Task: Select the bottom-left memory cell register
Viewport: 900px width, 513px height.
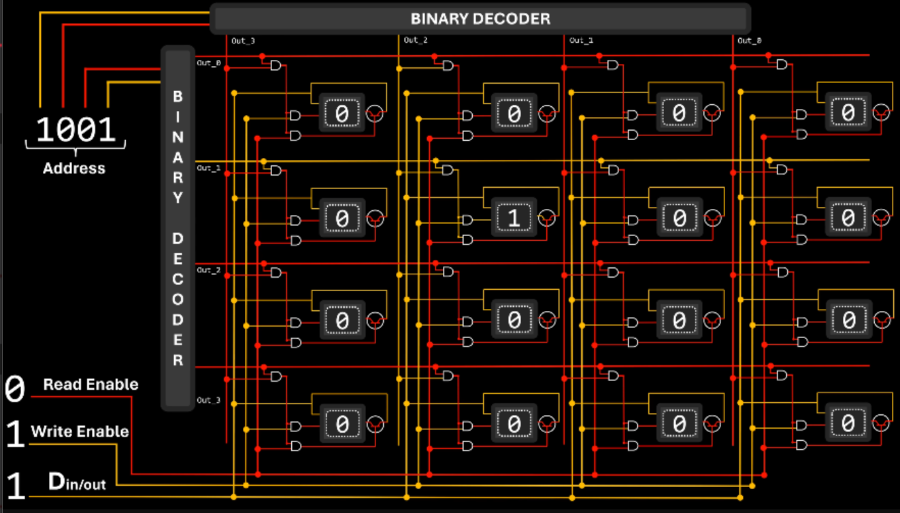Action: tap(342, 425)
